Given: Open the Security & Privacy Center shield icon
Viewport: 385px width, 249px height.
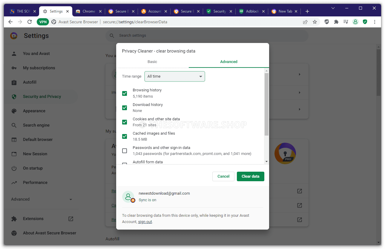Looking at the screenshot, I should pos(365,22).
